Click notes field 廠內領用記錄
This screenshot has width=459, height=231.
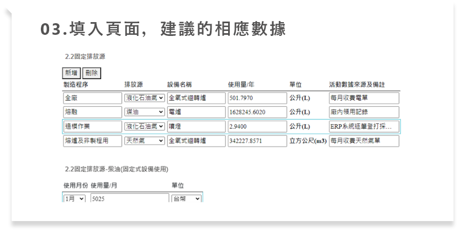pos(364,112)
